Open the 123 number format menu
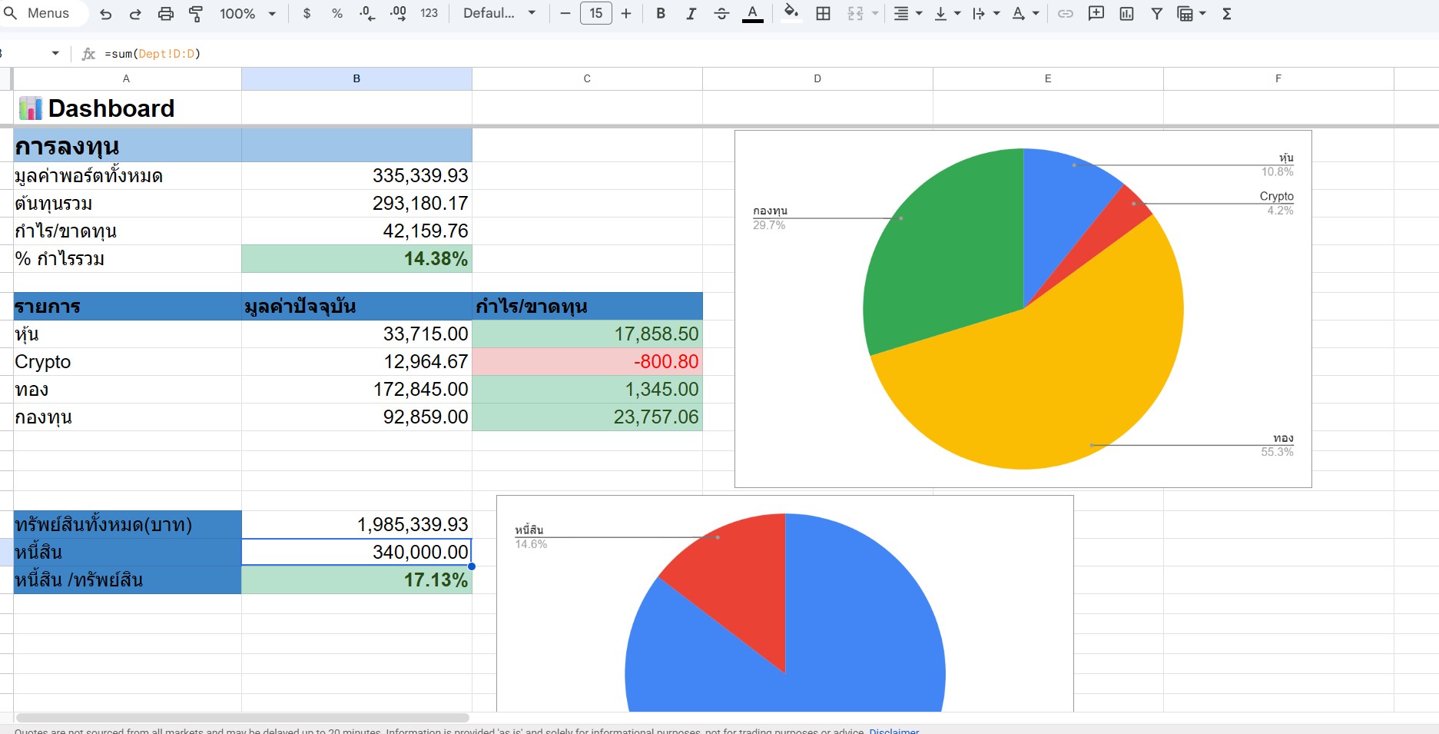Image resolution: width=1439 pixels, height=734 pixels. pos(429,14)
